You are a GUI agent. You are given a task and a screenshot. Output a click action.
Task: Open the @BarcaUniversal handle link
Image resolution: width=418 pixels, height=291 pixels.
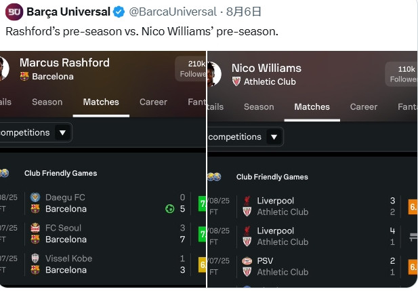coord(171,12)
